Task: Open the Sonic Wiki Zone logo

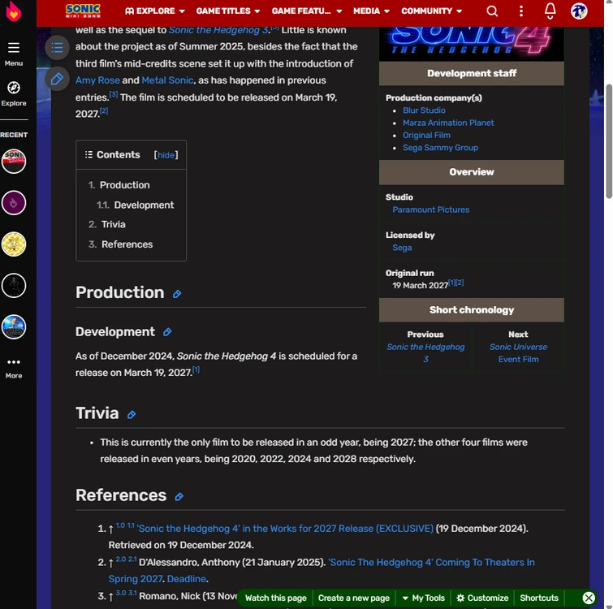Action: coord(83,11)
